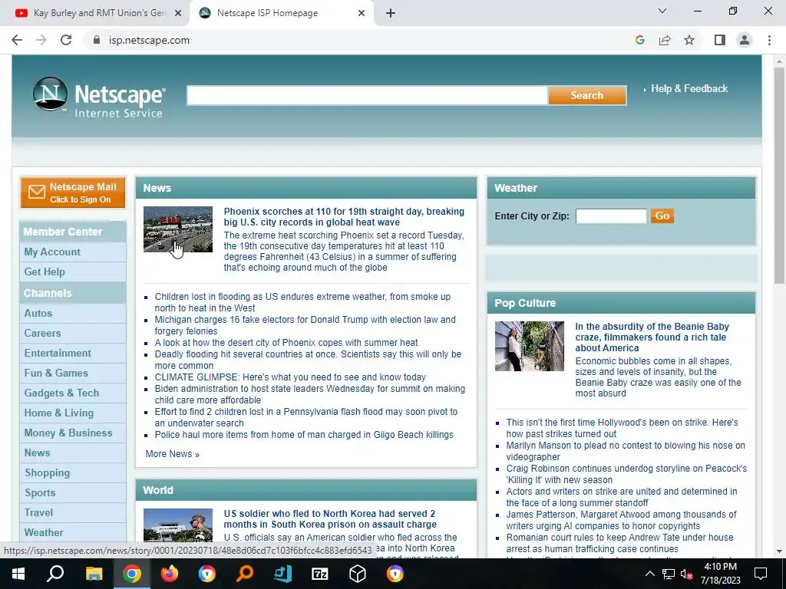Screen dimensions: 786x589
Task: View site info via the lock icon
Action: [97, 40]
